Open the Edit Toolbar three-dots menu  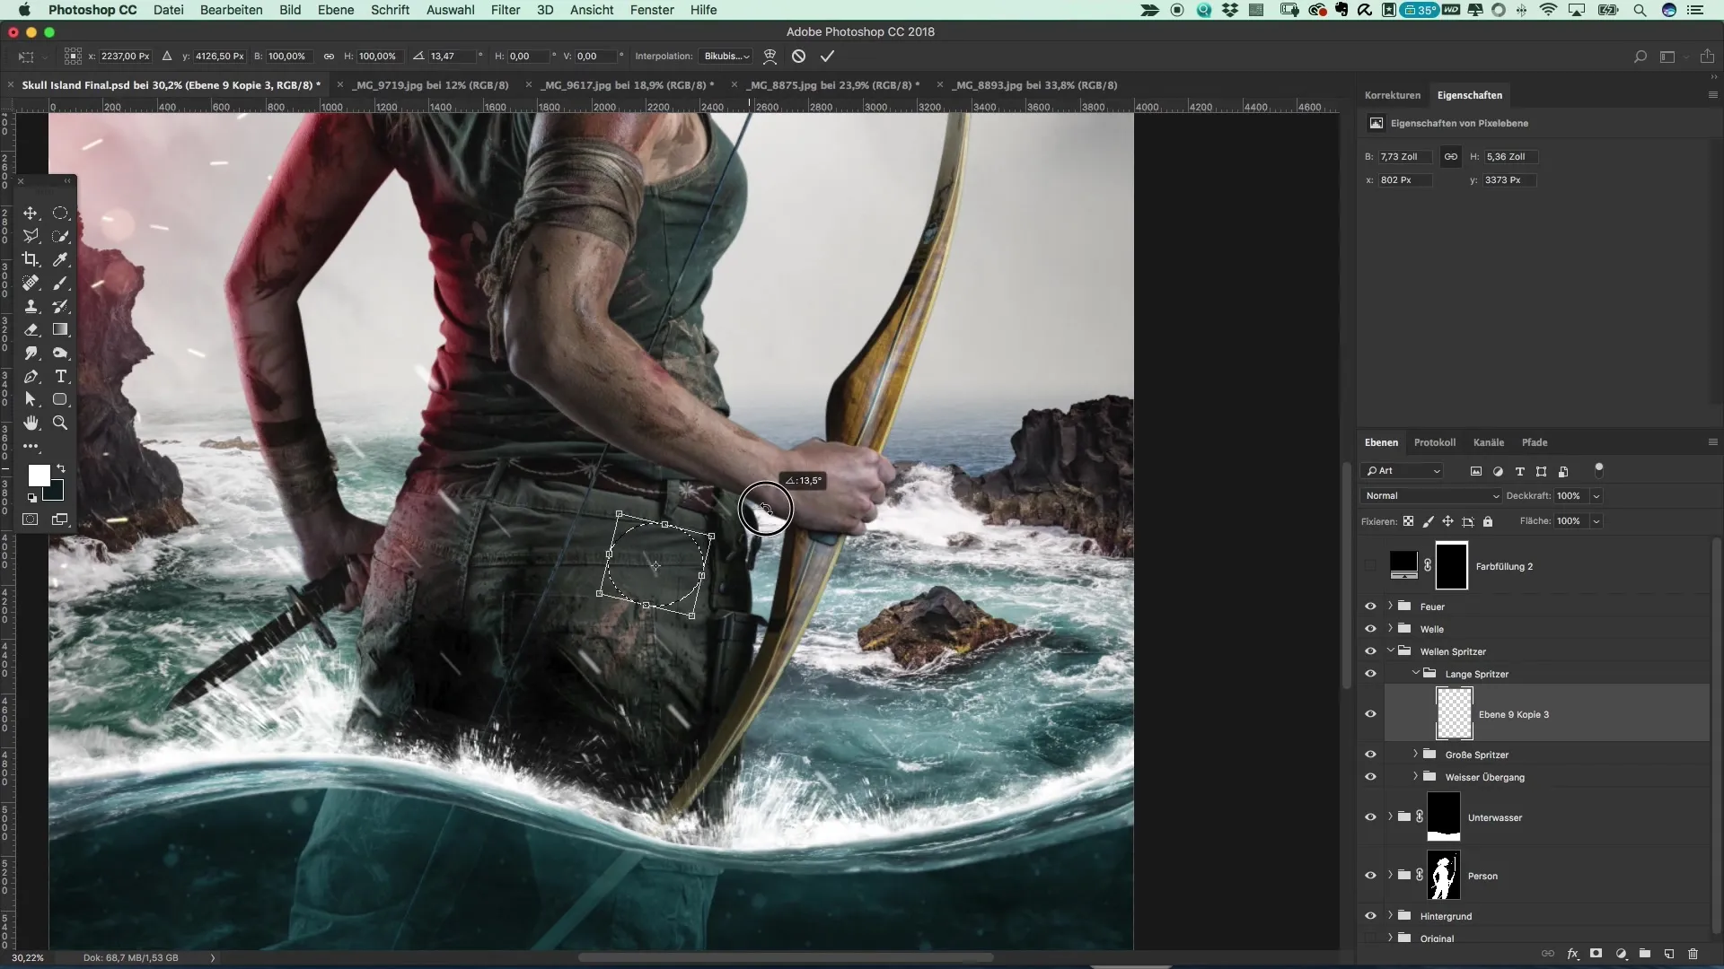tap(31, 446)
